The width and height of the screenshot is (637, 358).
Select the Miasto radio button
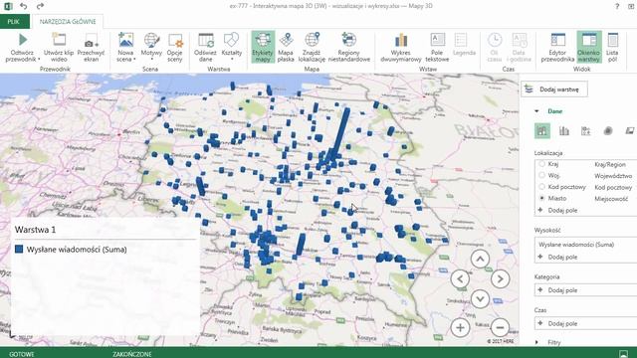[x=541, y=198]
